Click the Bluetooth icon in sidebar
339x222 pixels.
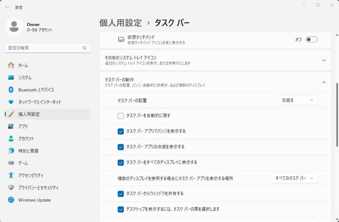(x=11, y=90)
